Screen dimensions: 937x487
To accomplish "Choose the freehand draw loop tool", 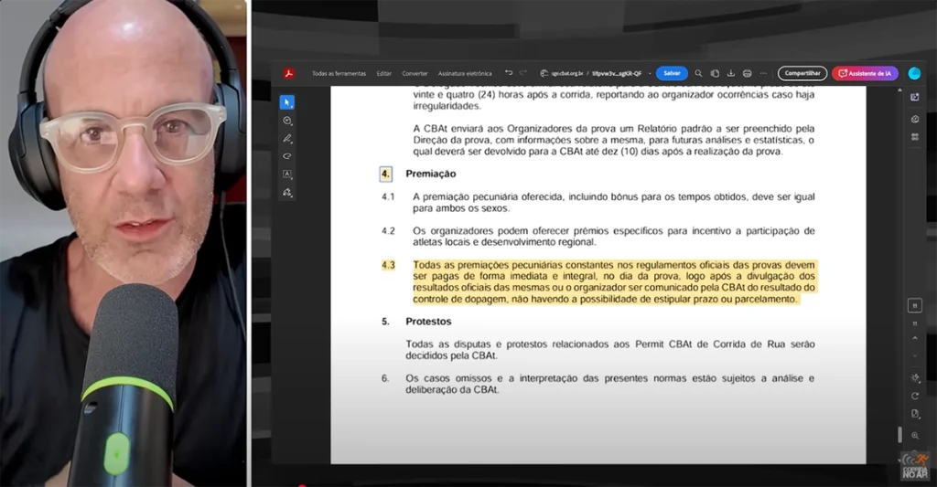I will [287, 156].
